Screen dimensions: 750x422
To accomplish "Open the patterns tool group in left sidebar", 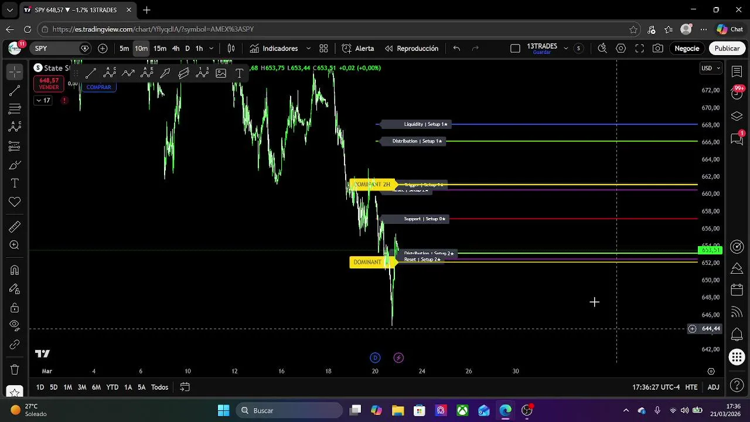I will click(x=15, y=127).
